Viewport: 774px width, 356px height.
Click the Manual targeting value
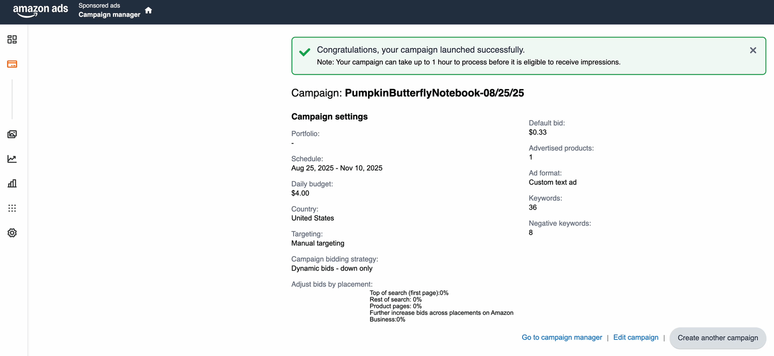pyautogui.click(x=318, y=243)
